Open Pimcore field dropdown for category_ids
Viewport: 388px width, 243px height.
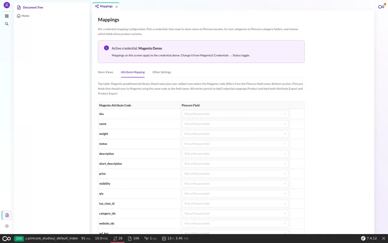tap(235, 214)
